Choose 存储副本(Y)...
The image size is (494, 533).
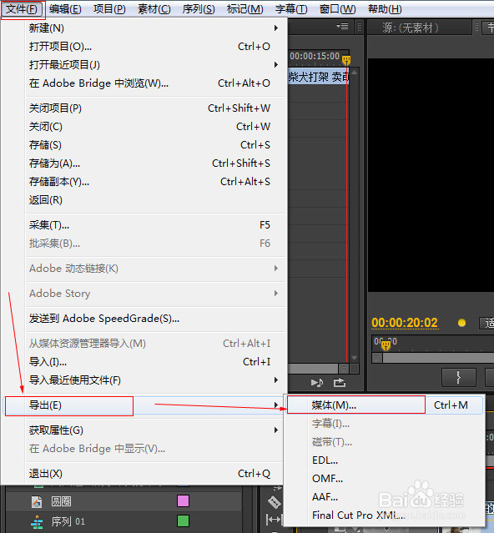154,182
